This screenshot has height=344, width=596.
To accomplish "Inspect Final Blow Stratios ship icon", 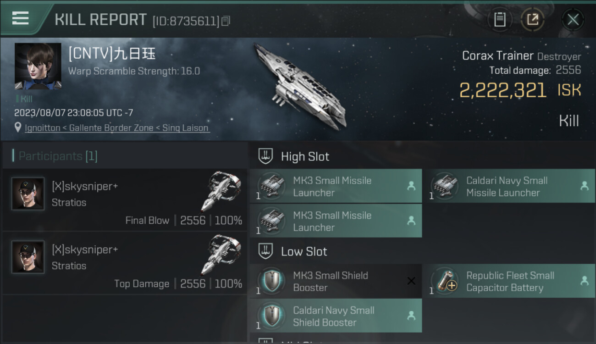I will 221,192.
